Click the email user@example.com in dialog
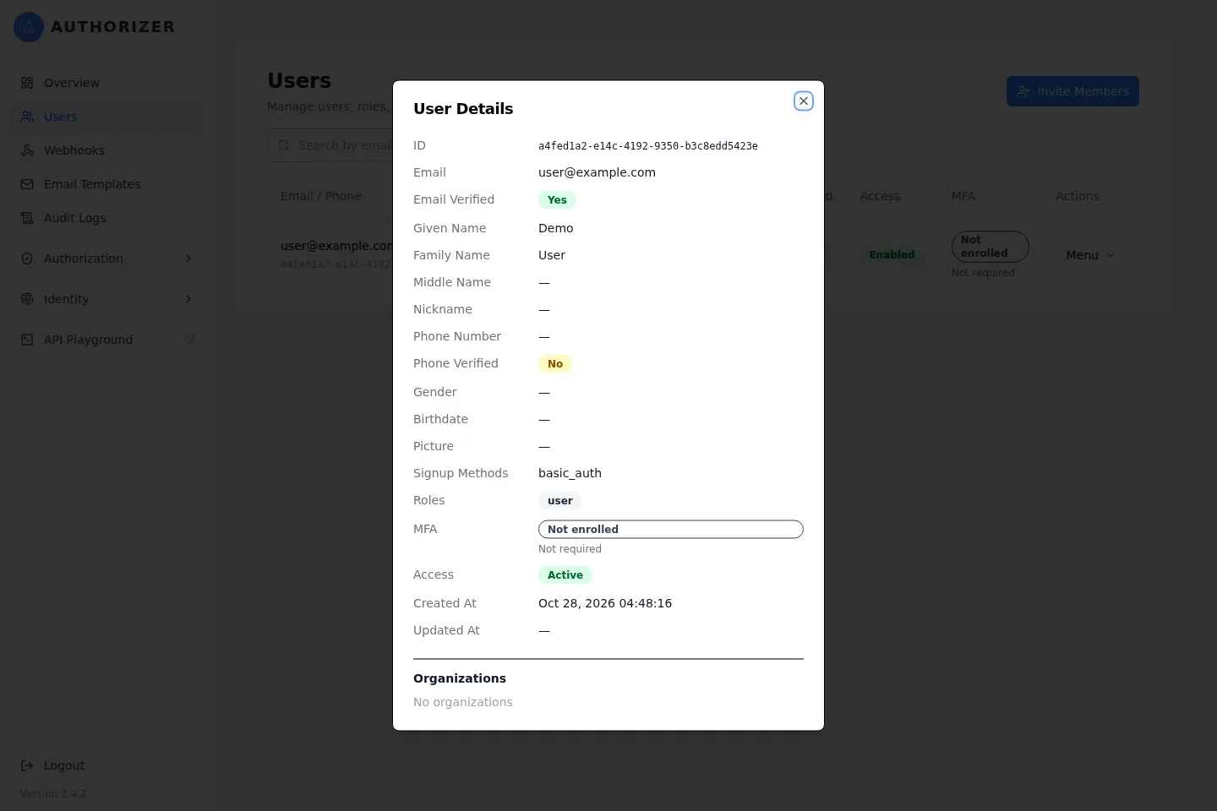The height and width of the screenshot is (811, 1217). pyautogui.click(x=597, y=172)
